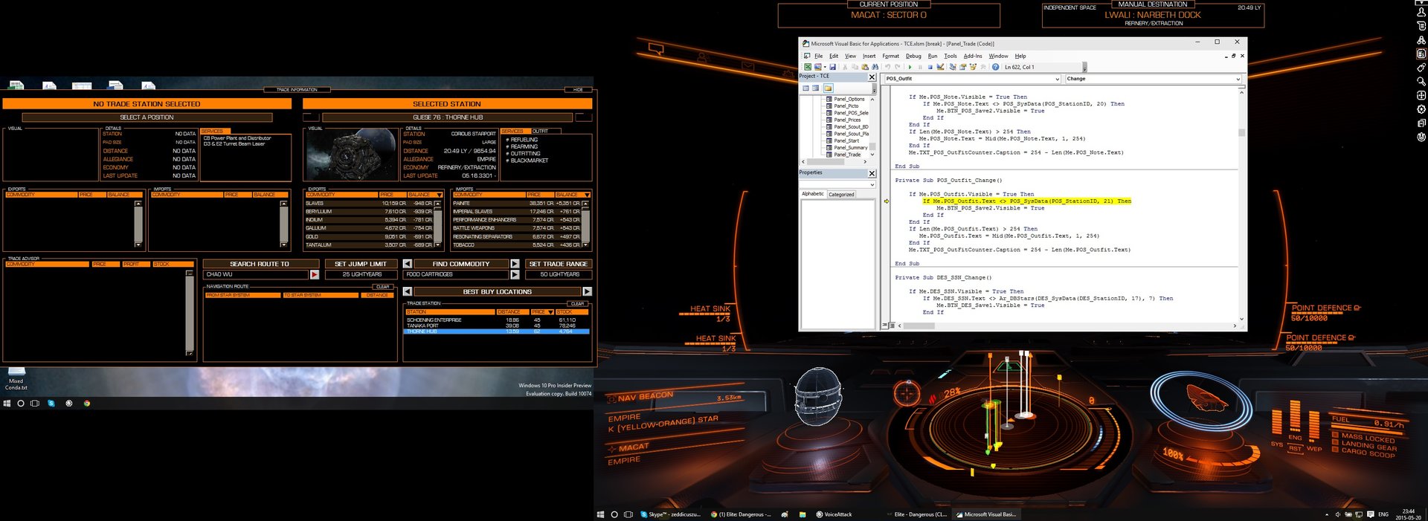Click the VBA code window vertical scrollbar thumb
The image size is (1428, 521).
[x=1241, y=133]
